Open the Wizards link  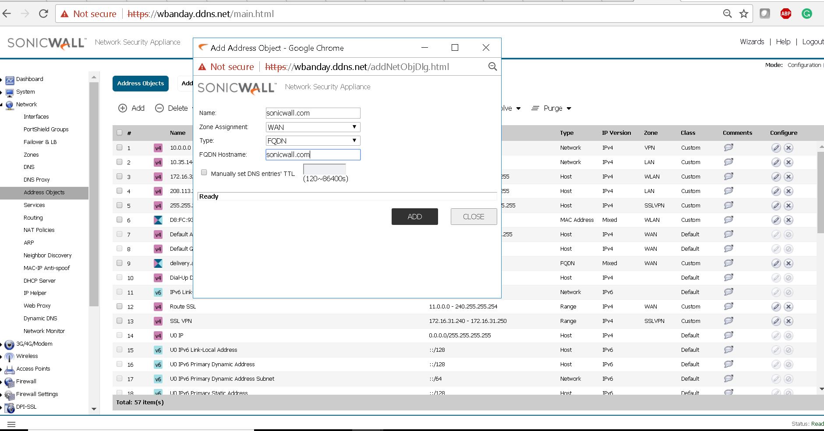click(752, 42)
